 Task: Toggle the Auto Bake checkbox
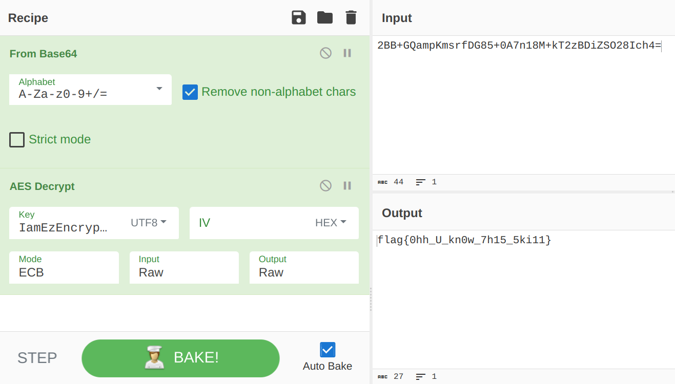click(x=328, y=350)
